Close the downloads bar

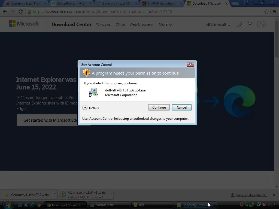click(274, 195)
